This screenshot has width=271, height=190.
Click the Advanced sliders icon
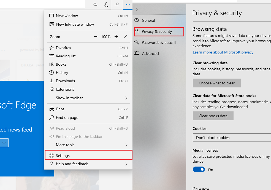click(137, 53)
